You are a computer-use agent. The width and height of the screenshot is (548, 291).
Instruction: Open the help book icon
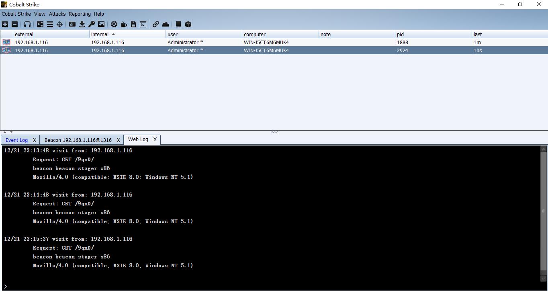pyautogui.click(x=178, y=25)
